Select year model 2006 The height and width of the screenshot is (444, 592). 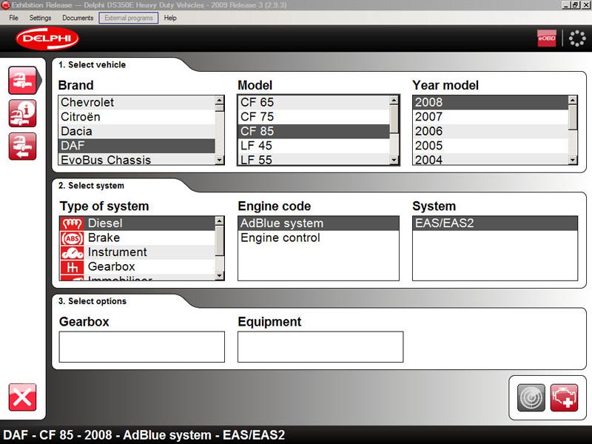(x=491, y=132)
